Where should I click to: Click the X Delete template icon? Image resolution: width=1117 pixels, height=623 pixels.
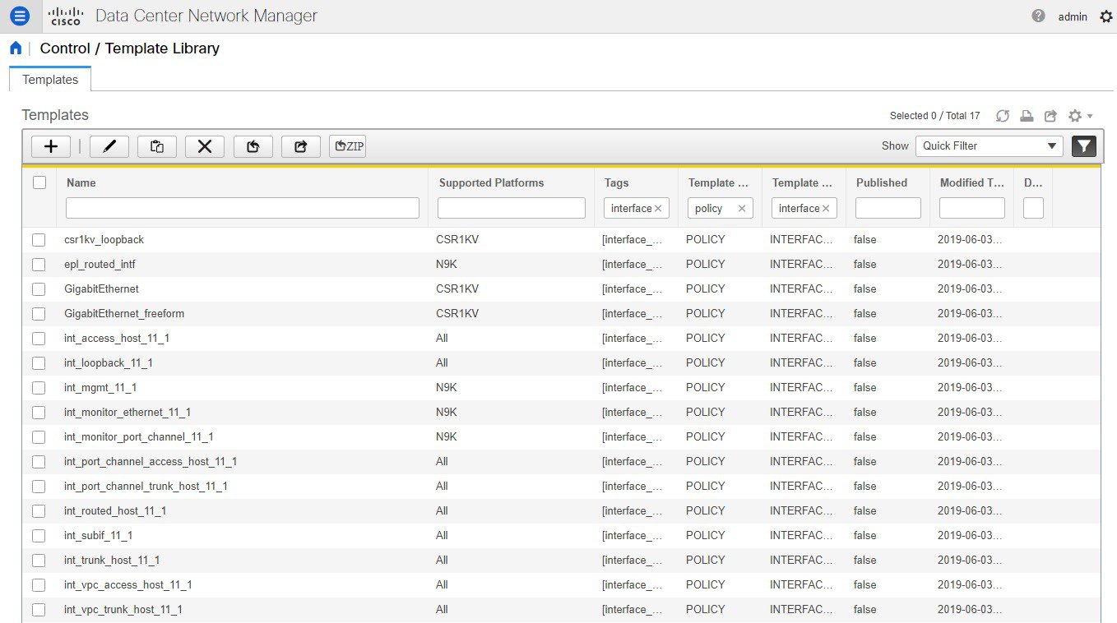[x=204, y=145]
